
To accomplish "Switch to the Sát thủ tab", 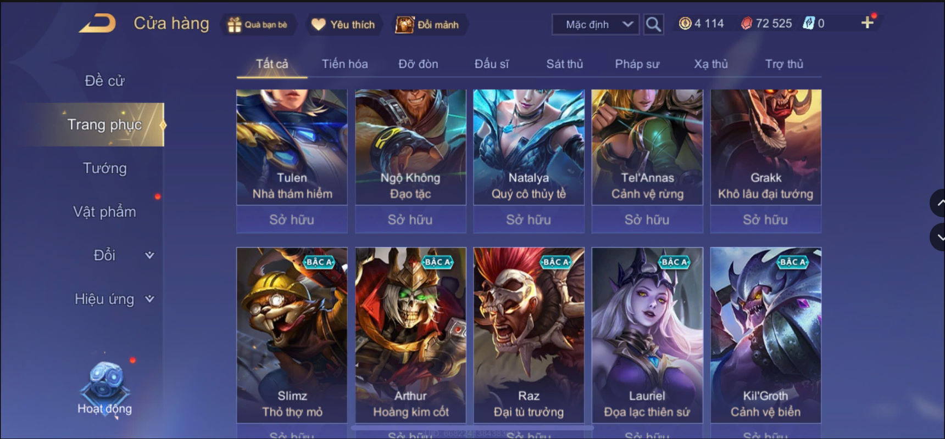I will [x=564, y=64].
